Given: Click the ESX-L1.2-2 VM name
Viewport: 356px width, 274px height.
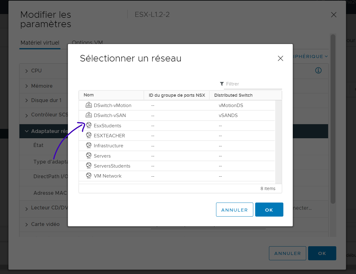Looking at the screenshot, I should [x=152, y=14].
